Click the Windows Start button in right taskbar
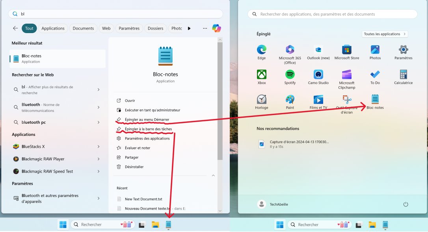This screenshot has height=232, width=428. tap(280, 225)
